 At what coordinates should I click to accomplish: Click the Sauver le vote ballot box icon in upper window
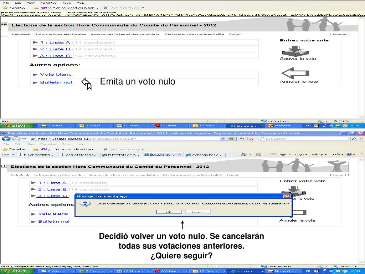(x=295, y=51)
